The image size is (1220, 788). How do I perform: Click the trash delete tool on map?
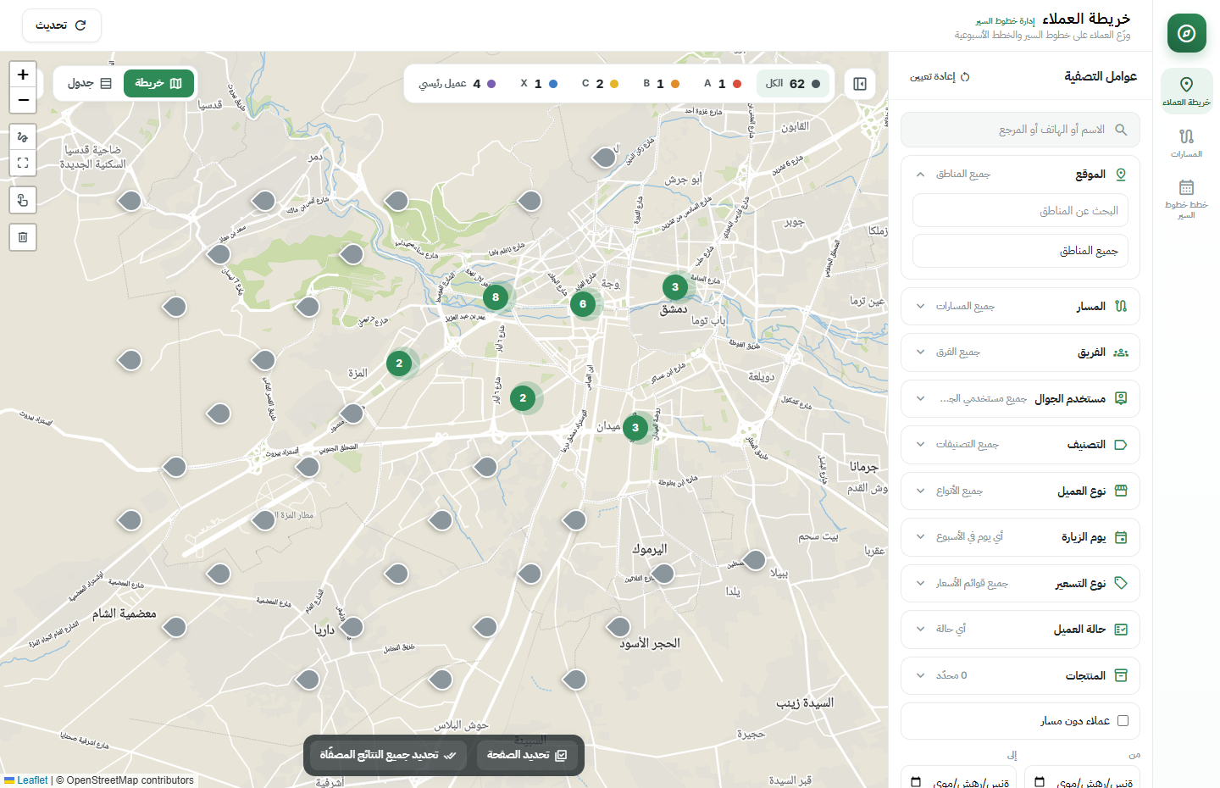[x=23, y=237]
